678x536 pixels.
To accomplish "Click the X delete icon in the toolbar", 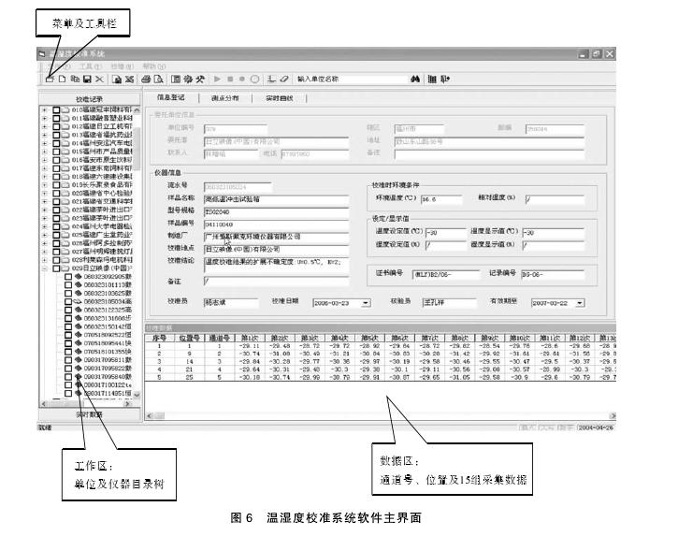I will point(99,79).
